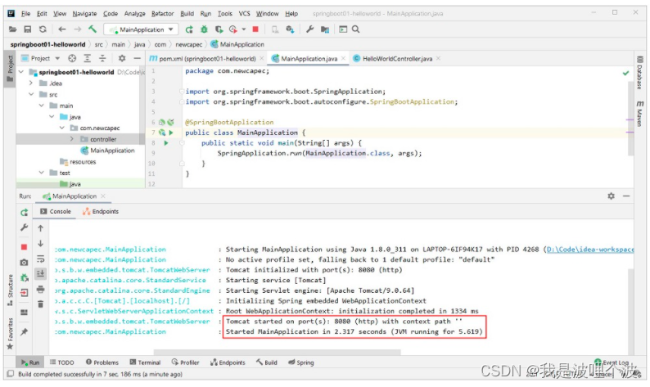Take thread dump with the camera icon
The image size is (650, 387).
coord(24,263)
